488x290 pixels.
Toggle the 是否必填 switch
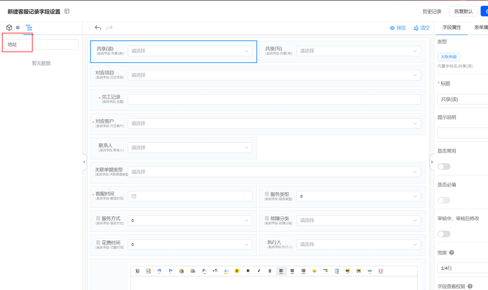point(444,200)
